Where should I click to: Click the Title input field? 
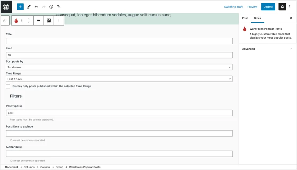[x=119, y=41]
